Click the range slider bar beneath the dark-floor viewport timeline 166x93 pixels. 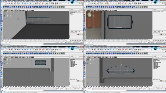click(33, 42)
